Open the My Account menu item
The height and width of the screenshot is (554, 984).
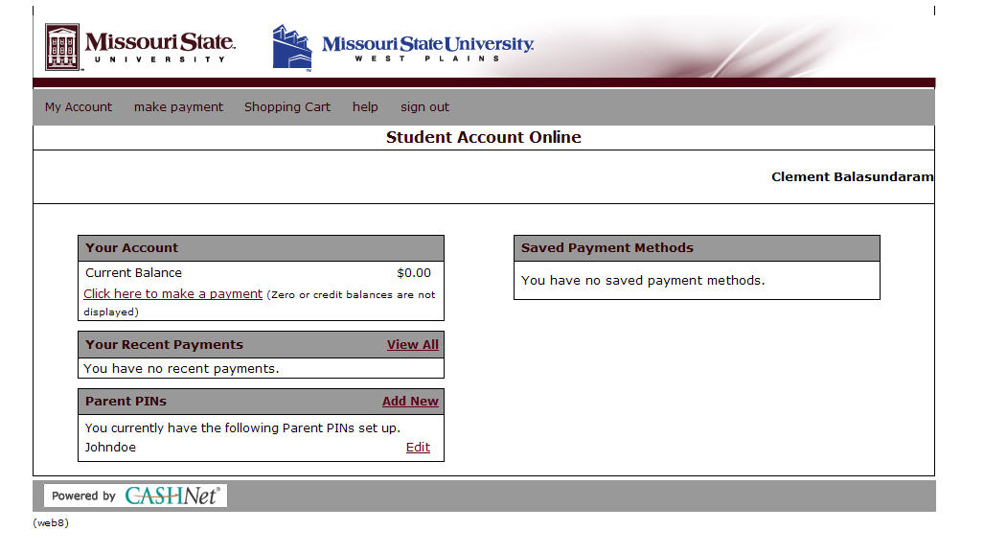coord(79,107)
